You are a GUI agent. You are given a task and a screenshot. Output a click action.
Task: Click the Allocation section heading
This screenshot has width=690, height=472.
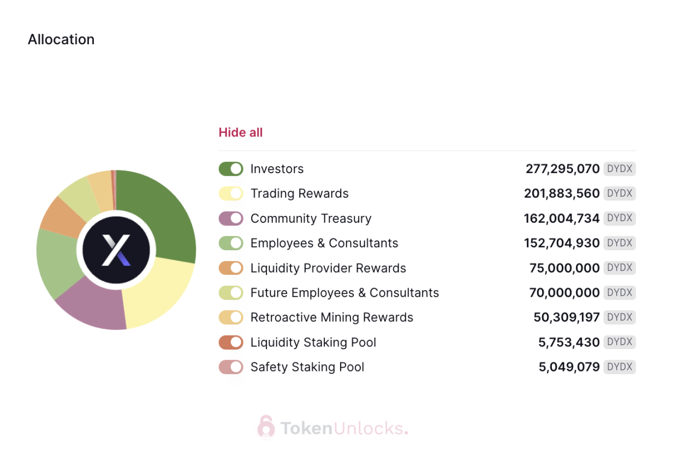coord(61,39)
